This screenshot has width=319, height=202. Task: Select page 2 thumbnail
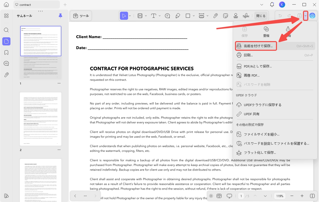(x=41, y=119)
